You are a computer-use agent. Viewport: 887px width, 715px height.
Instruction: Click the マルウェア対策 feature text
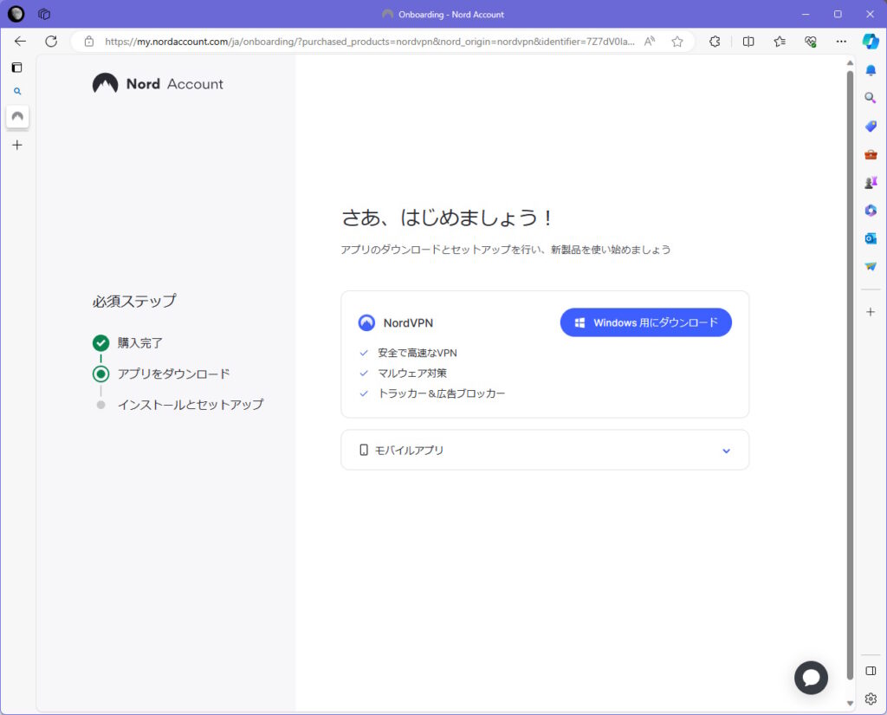tap(412, 373)
